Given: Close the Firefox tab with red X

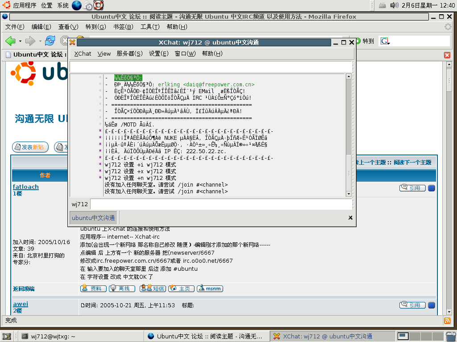Looking at the screenshot, I should click(447, 55).
